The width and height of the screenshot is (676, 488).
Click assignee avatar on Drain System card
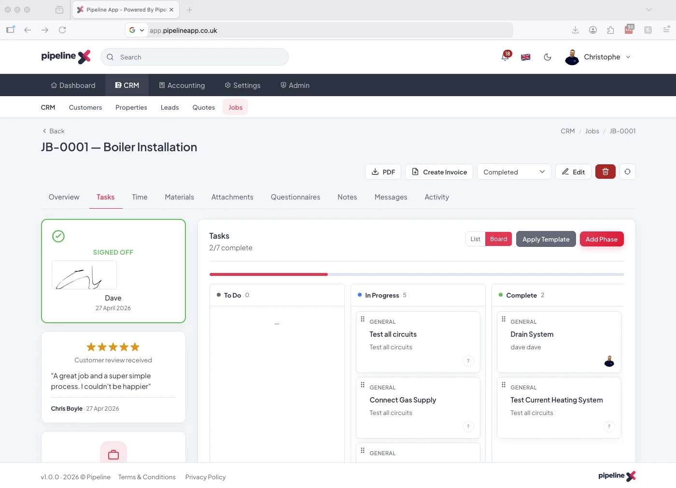pyautogui.click(x=609, y=361)
